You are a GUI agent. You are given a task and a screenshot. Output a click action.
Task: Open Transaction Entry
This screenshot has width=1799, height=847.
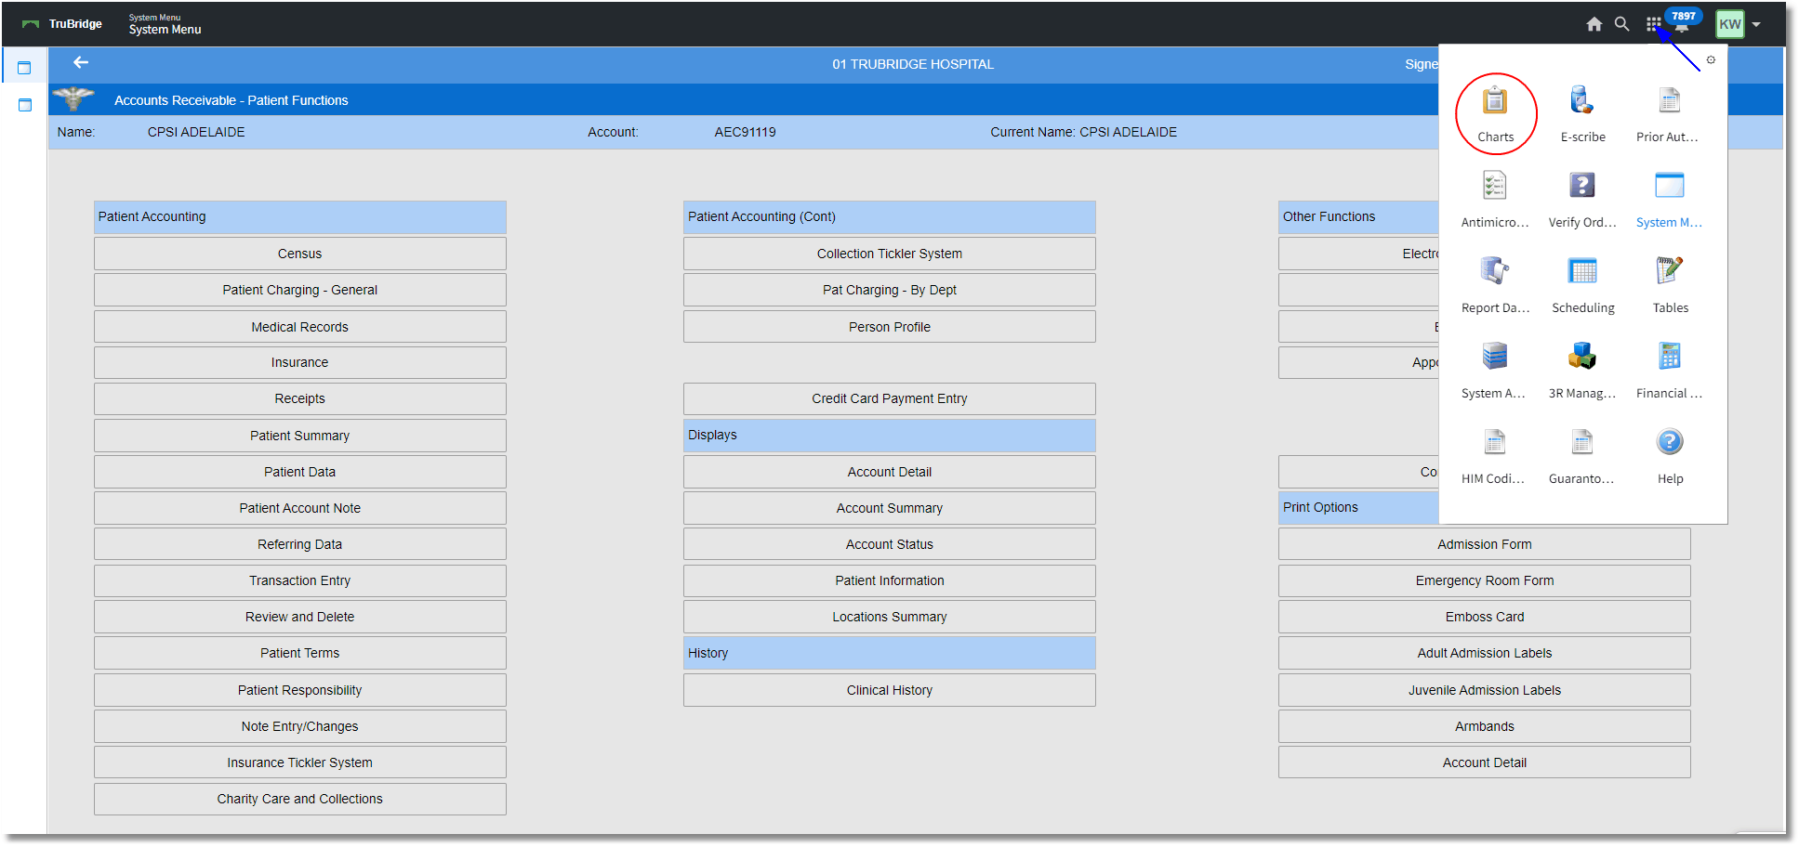tap(299, 580)
